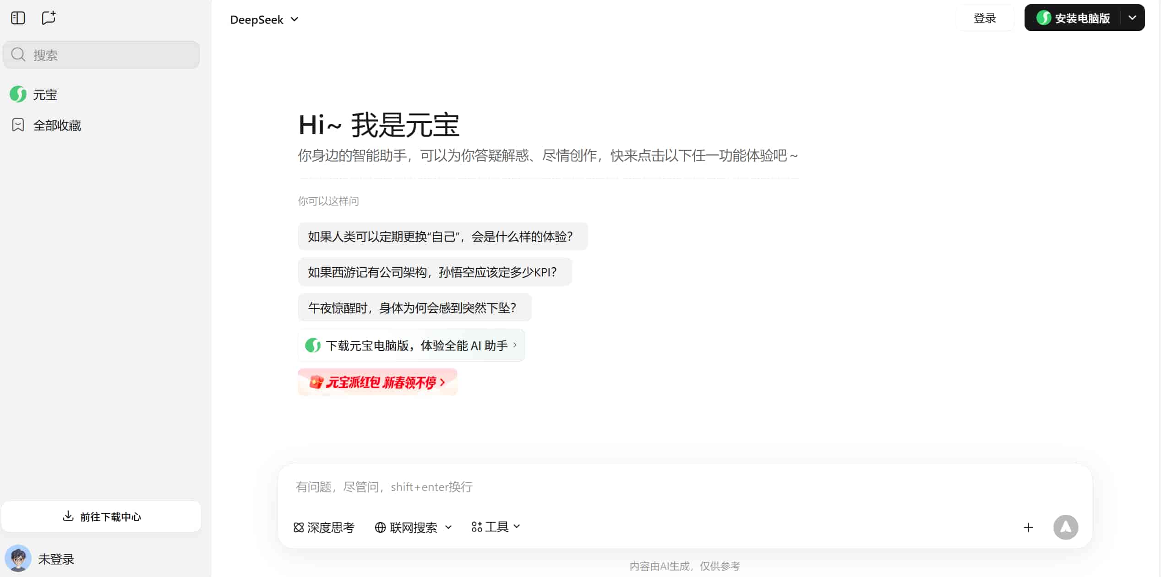Open the 元宝派红包 promotional banner

[377, 382]
